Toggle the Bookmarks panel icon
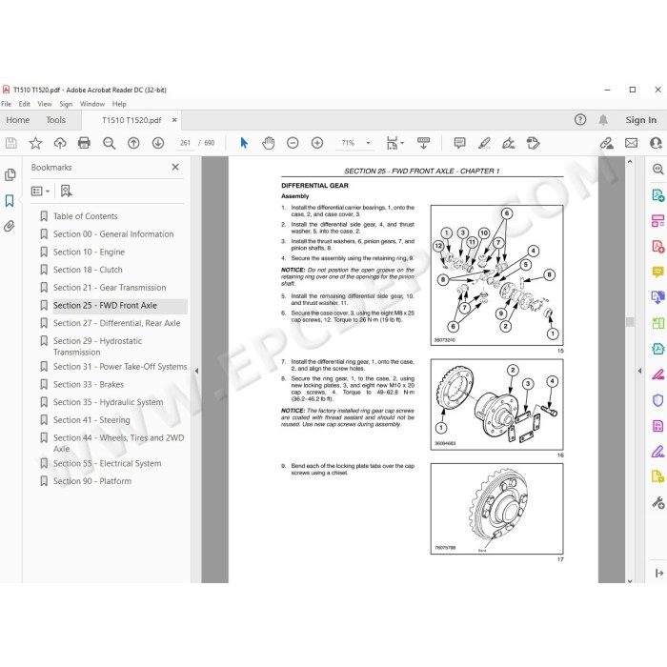Image resolution: width=667 pixels, height=667 pixels. click(10, 200)
